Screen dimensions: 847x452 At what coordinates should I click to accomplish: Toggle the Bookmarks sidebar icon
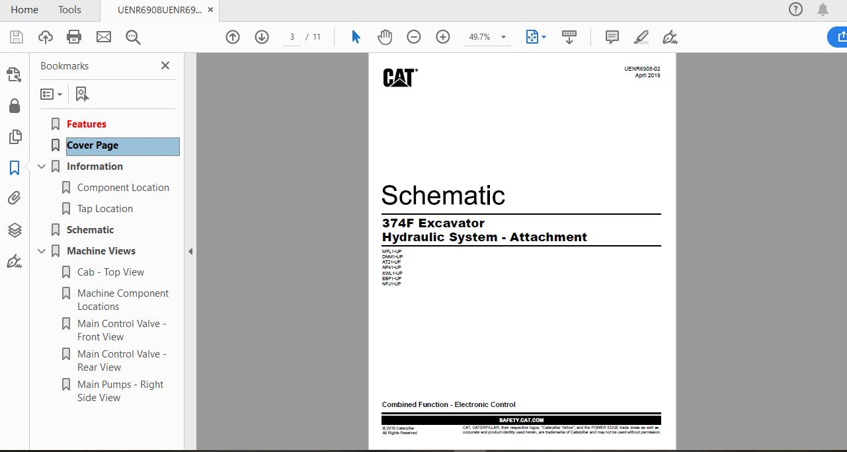click(15, 168)
